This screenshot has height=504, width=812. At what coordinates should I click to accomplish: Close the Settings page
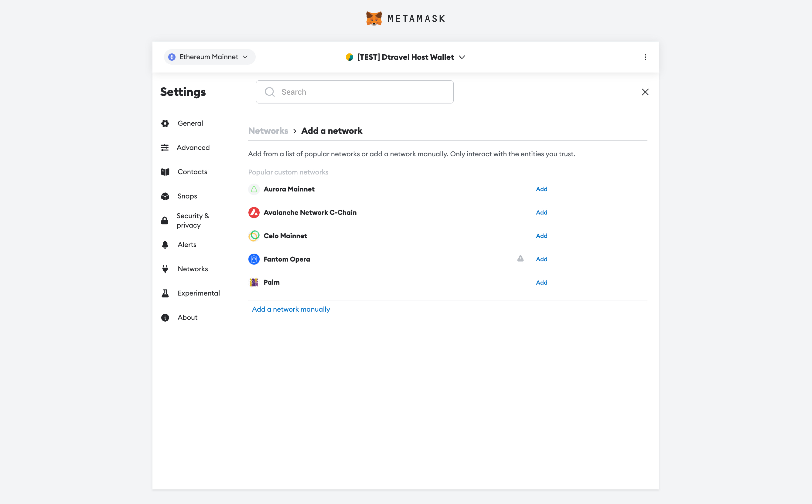[x=645, y=92]
